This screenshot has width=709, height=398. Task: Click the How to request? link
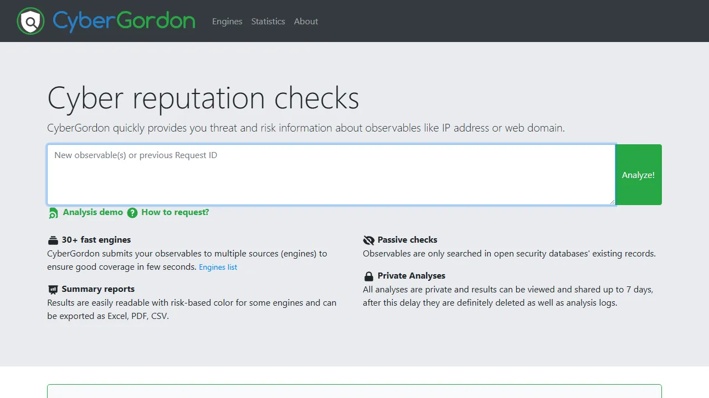click(175, 212)
